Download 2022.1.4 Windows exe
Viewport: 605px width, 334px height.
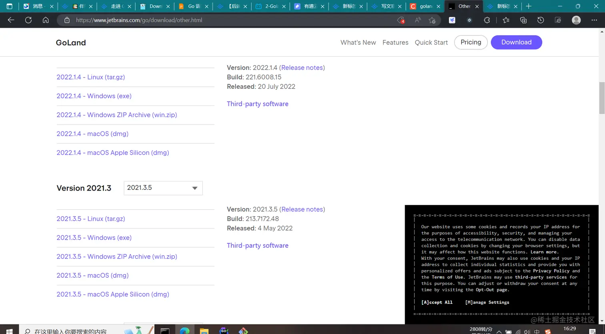point(94,96)
